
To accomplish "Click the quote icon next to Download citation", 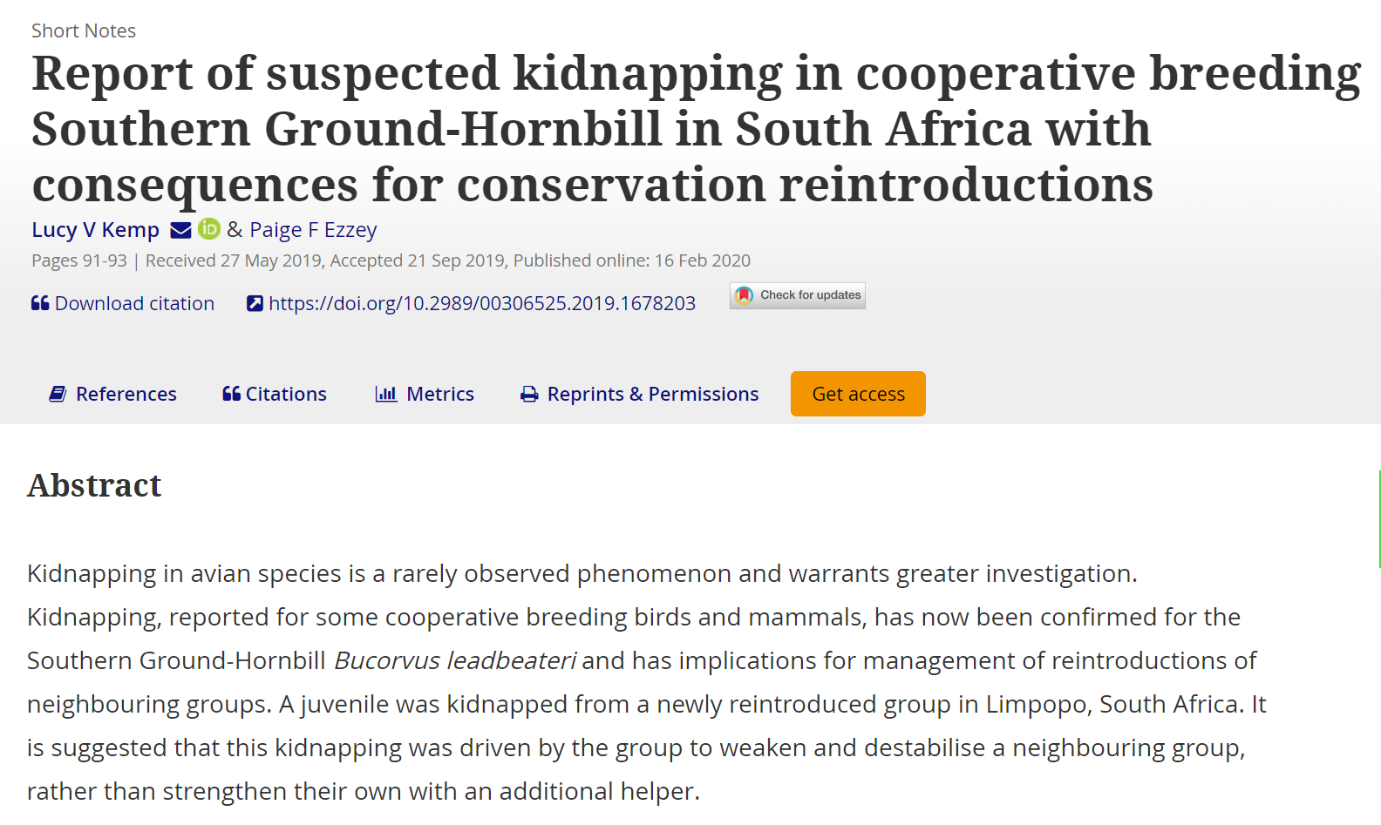I will [40, 303].
